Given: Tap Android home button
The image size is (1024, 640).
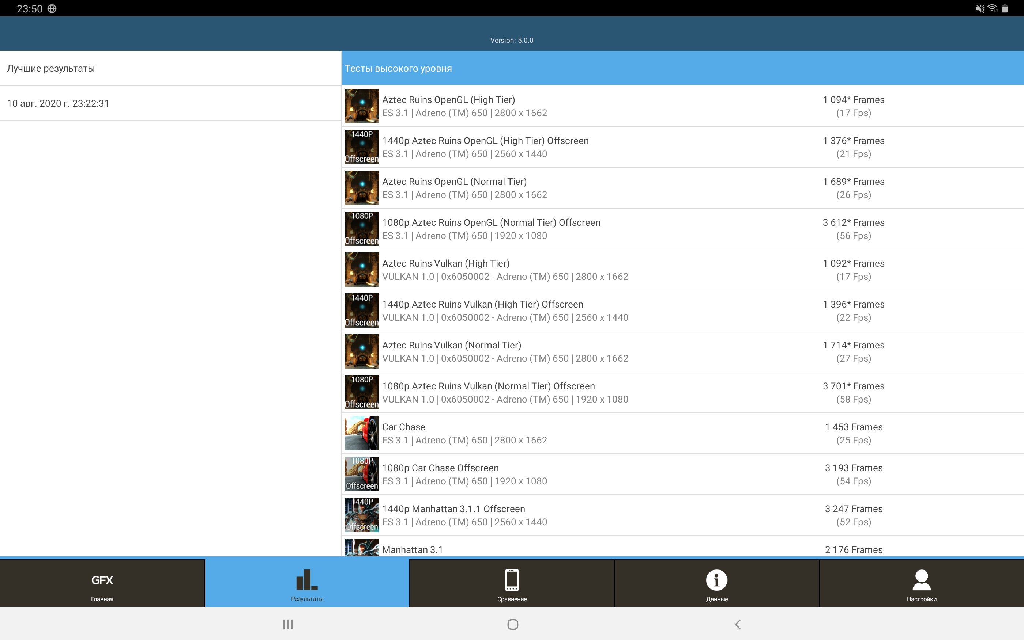Looking at the screenshot, I should pyautogui.click(x=513, y=624).
